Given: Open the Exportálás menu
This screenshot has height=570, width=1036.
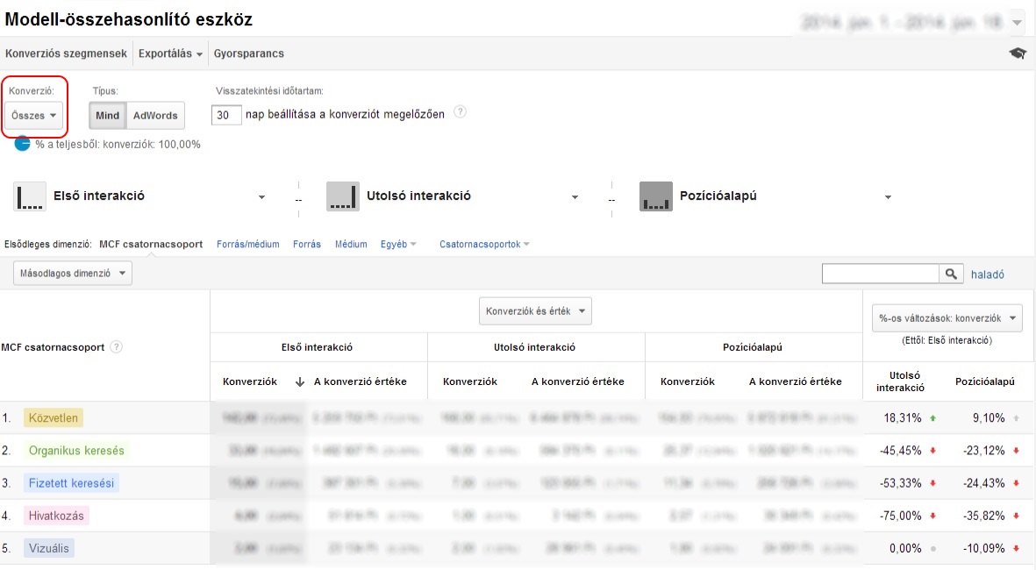Looking at the screenshot, I should (x=170, y=53).
